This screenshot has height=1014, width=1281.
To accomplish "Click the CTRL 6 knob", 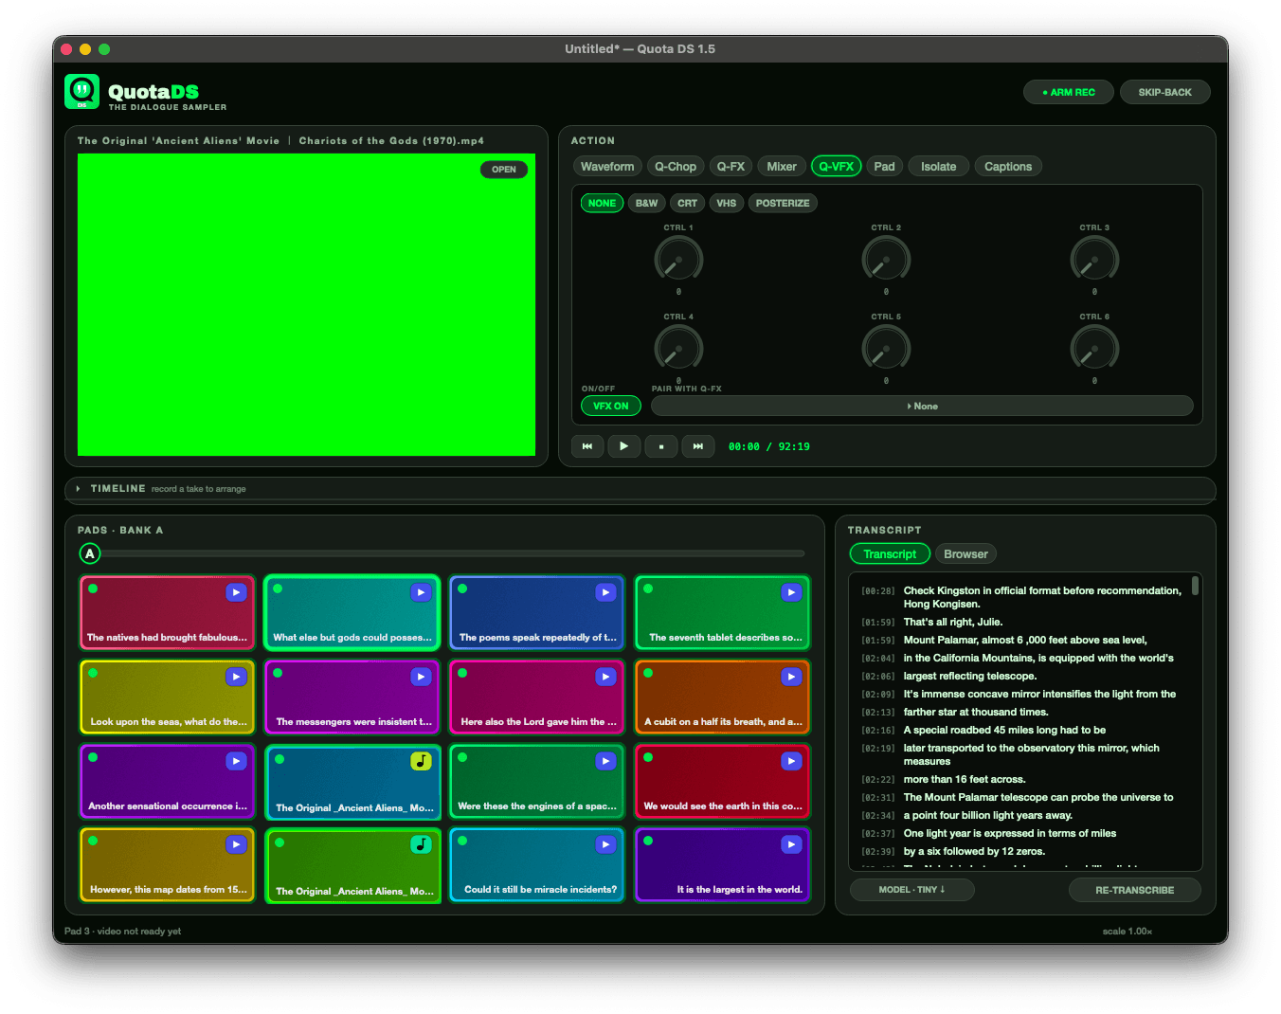I will [1094, 348].
